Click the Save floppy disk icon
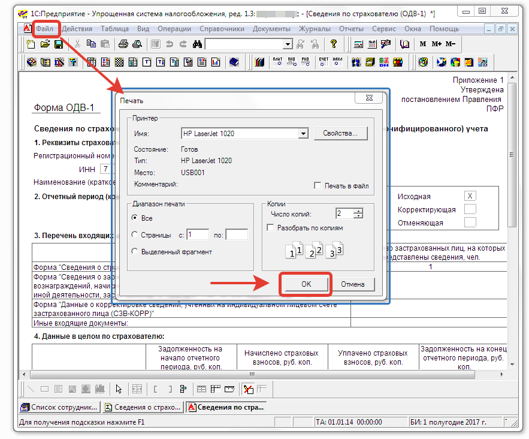Screen dimensions: 529x439 [59, 44]
